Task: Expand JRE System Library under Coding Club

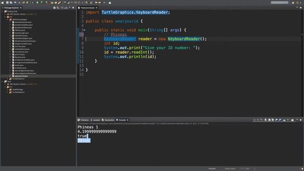Action: pyautogui.click(x=5, y=14)
